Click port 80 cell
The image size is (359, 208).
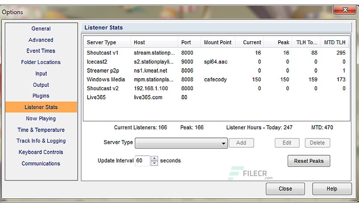coord(184,98)
